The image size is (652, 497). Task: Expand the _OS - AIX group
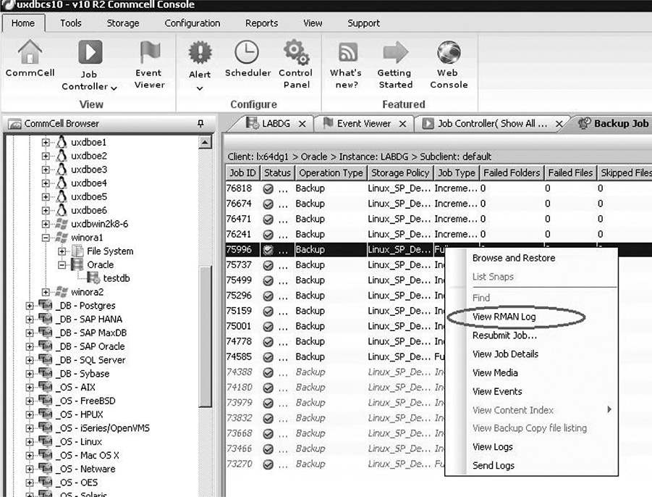point(30,387)
